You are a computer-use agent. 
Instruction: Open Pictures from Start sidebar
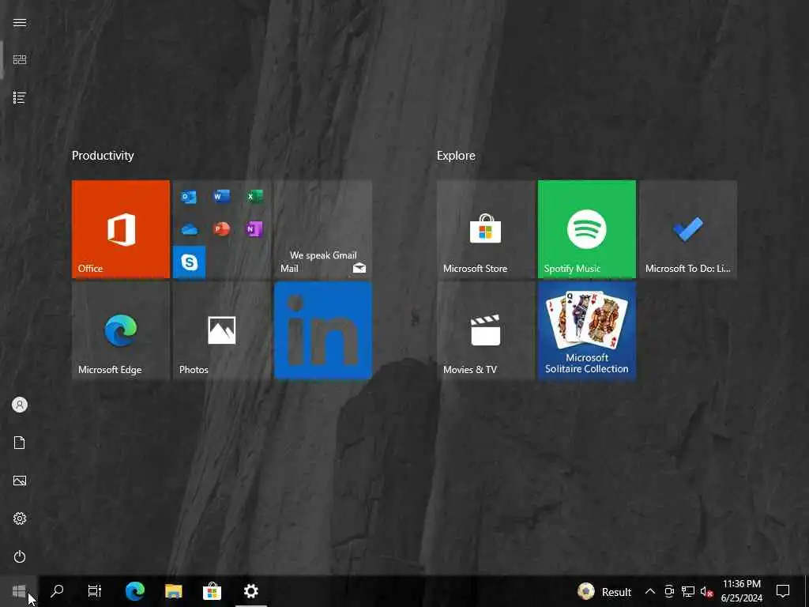tap(20, 481)
